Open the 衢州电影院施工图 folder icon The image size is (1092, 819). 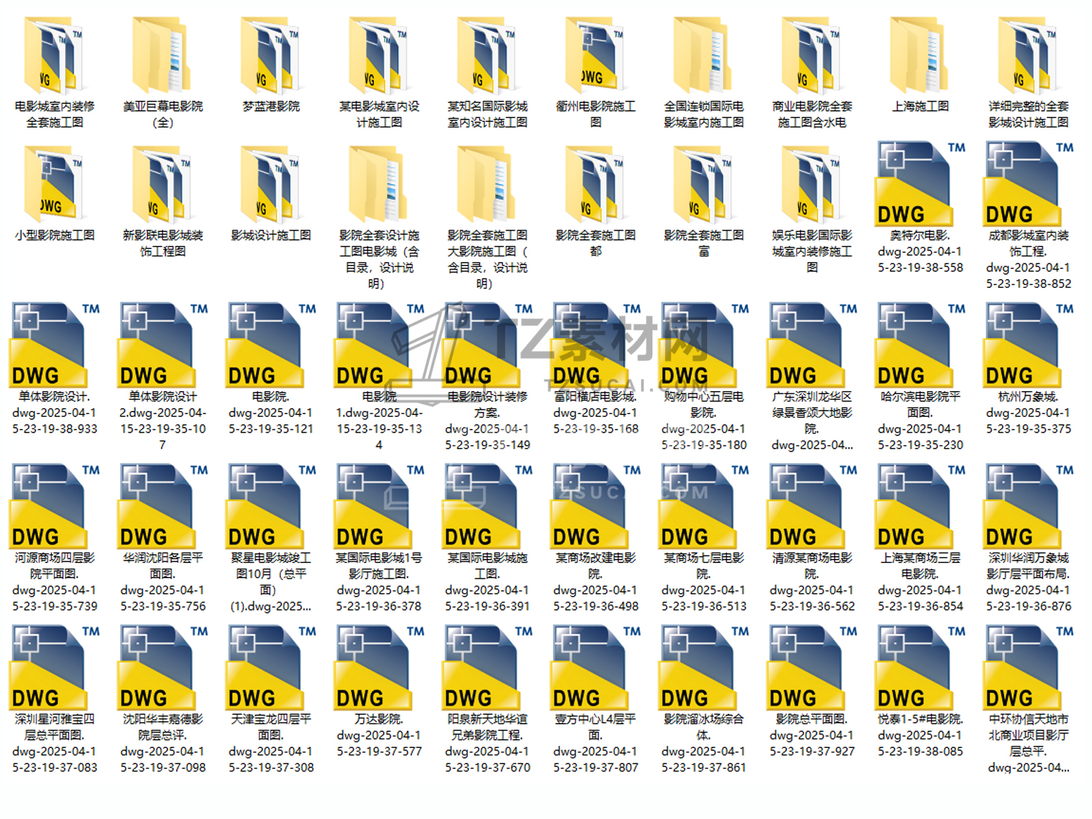click(595, 55)
